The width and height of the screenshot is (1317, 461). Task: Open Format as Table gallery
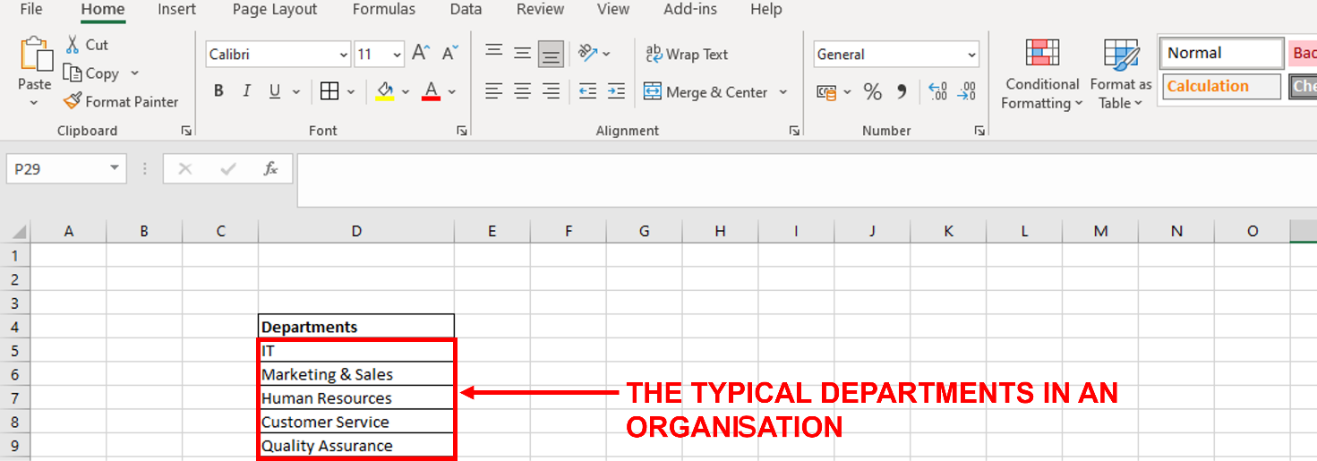coord(1121,75)
